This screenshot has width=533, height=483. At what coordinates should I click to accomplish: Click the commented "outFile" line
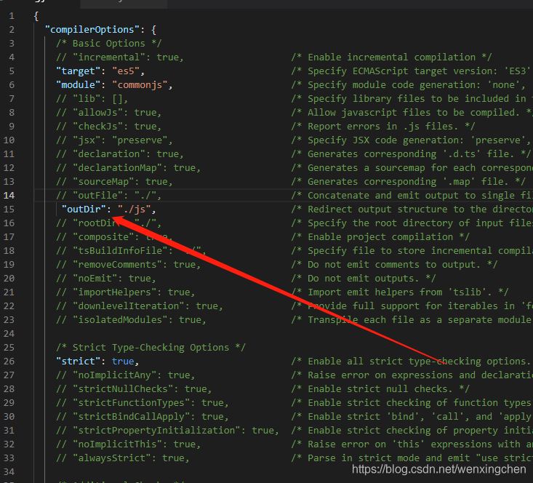(x=109, y=196)
